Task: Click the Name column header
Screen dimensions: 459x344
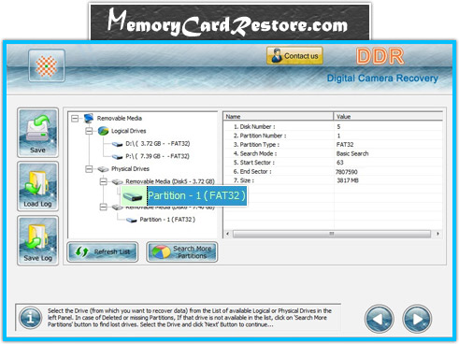Action: [x=279, y=117]
